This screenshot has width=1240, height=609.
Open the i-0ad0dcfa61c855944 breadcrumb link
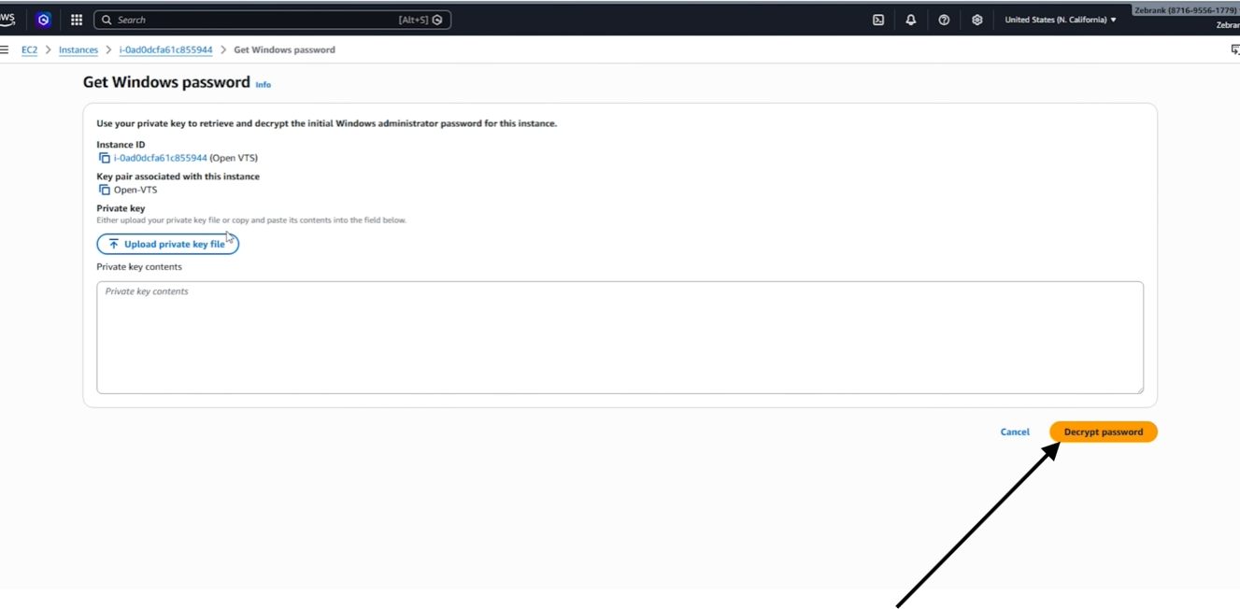[x=165, y=50]
